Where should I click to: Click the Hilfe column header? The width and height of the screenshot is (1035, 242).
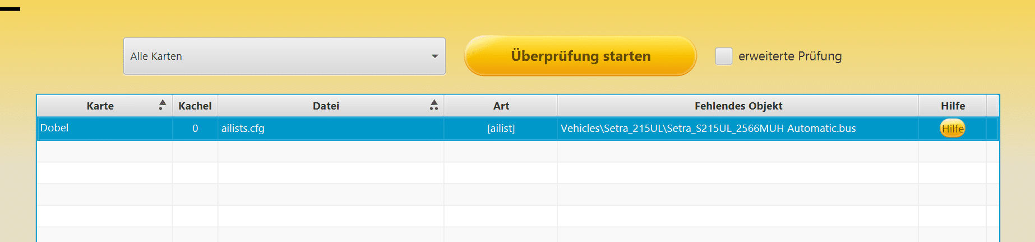pyautogui.click(x=953, y=106)
